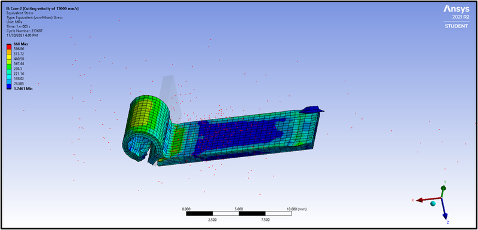Click the scale ruler bar

238,213
